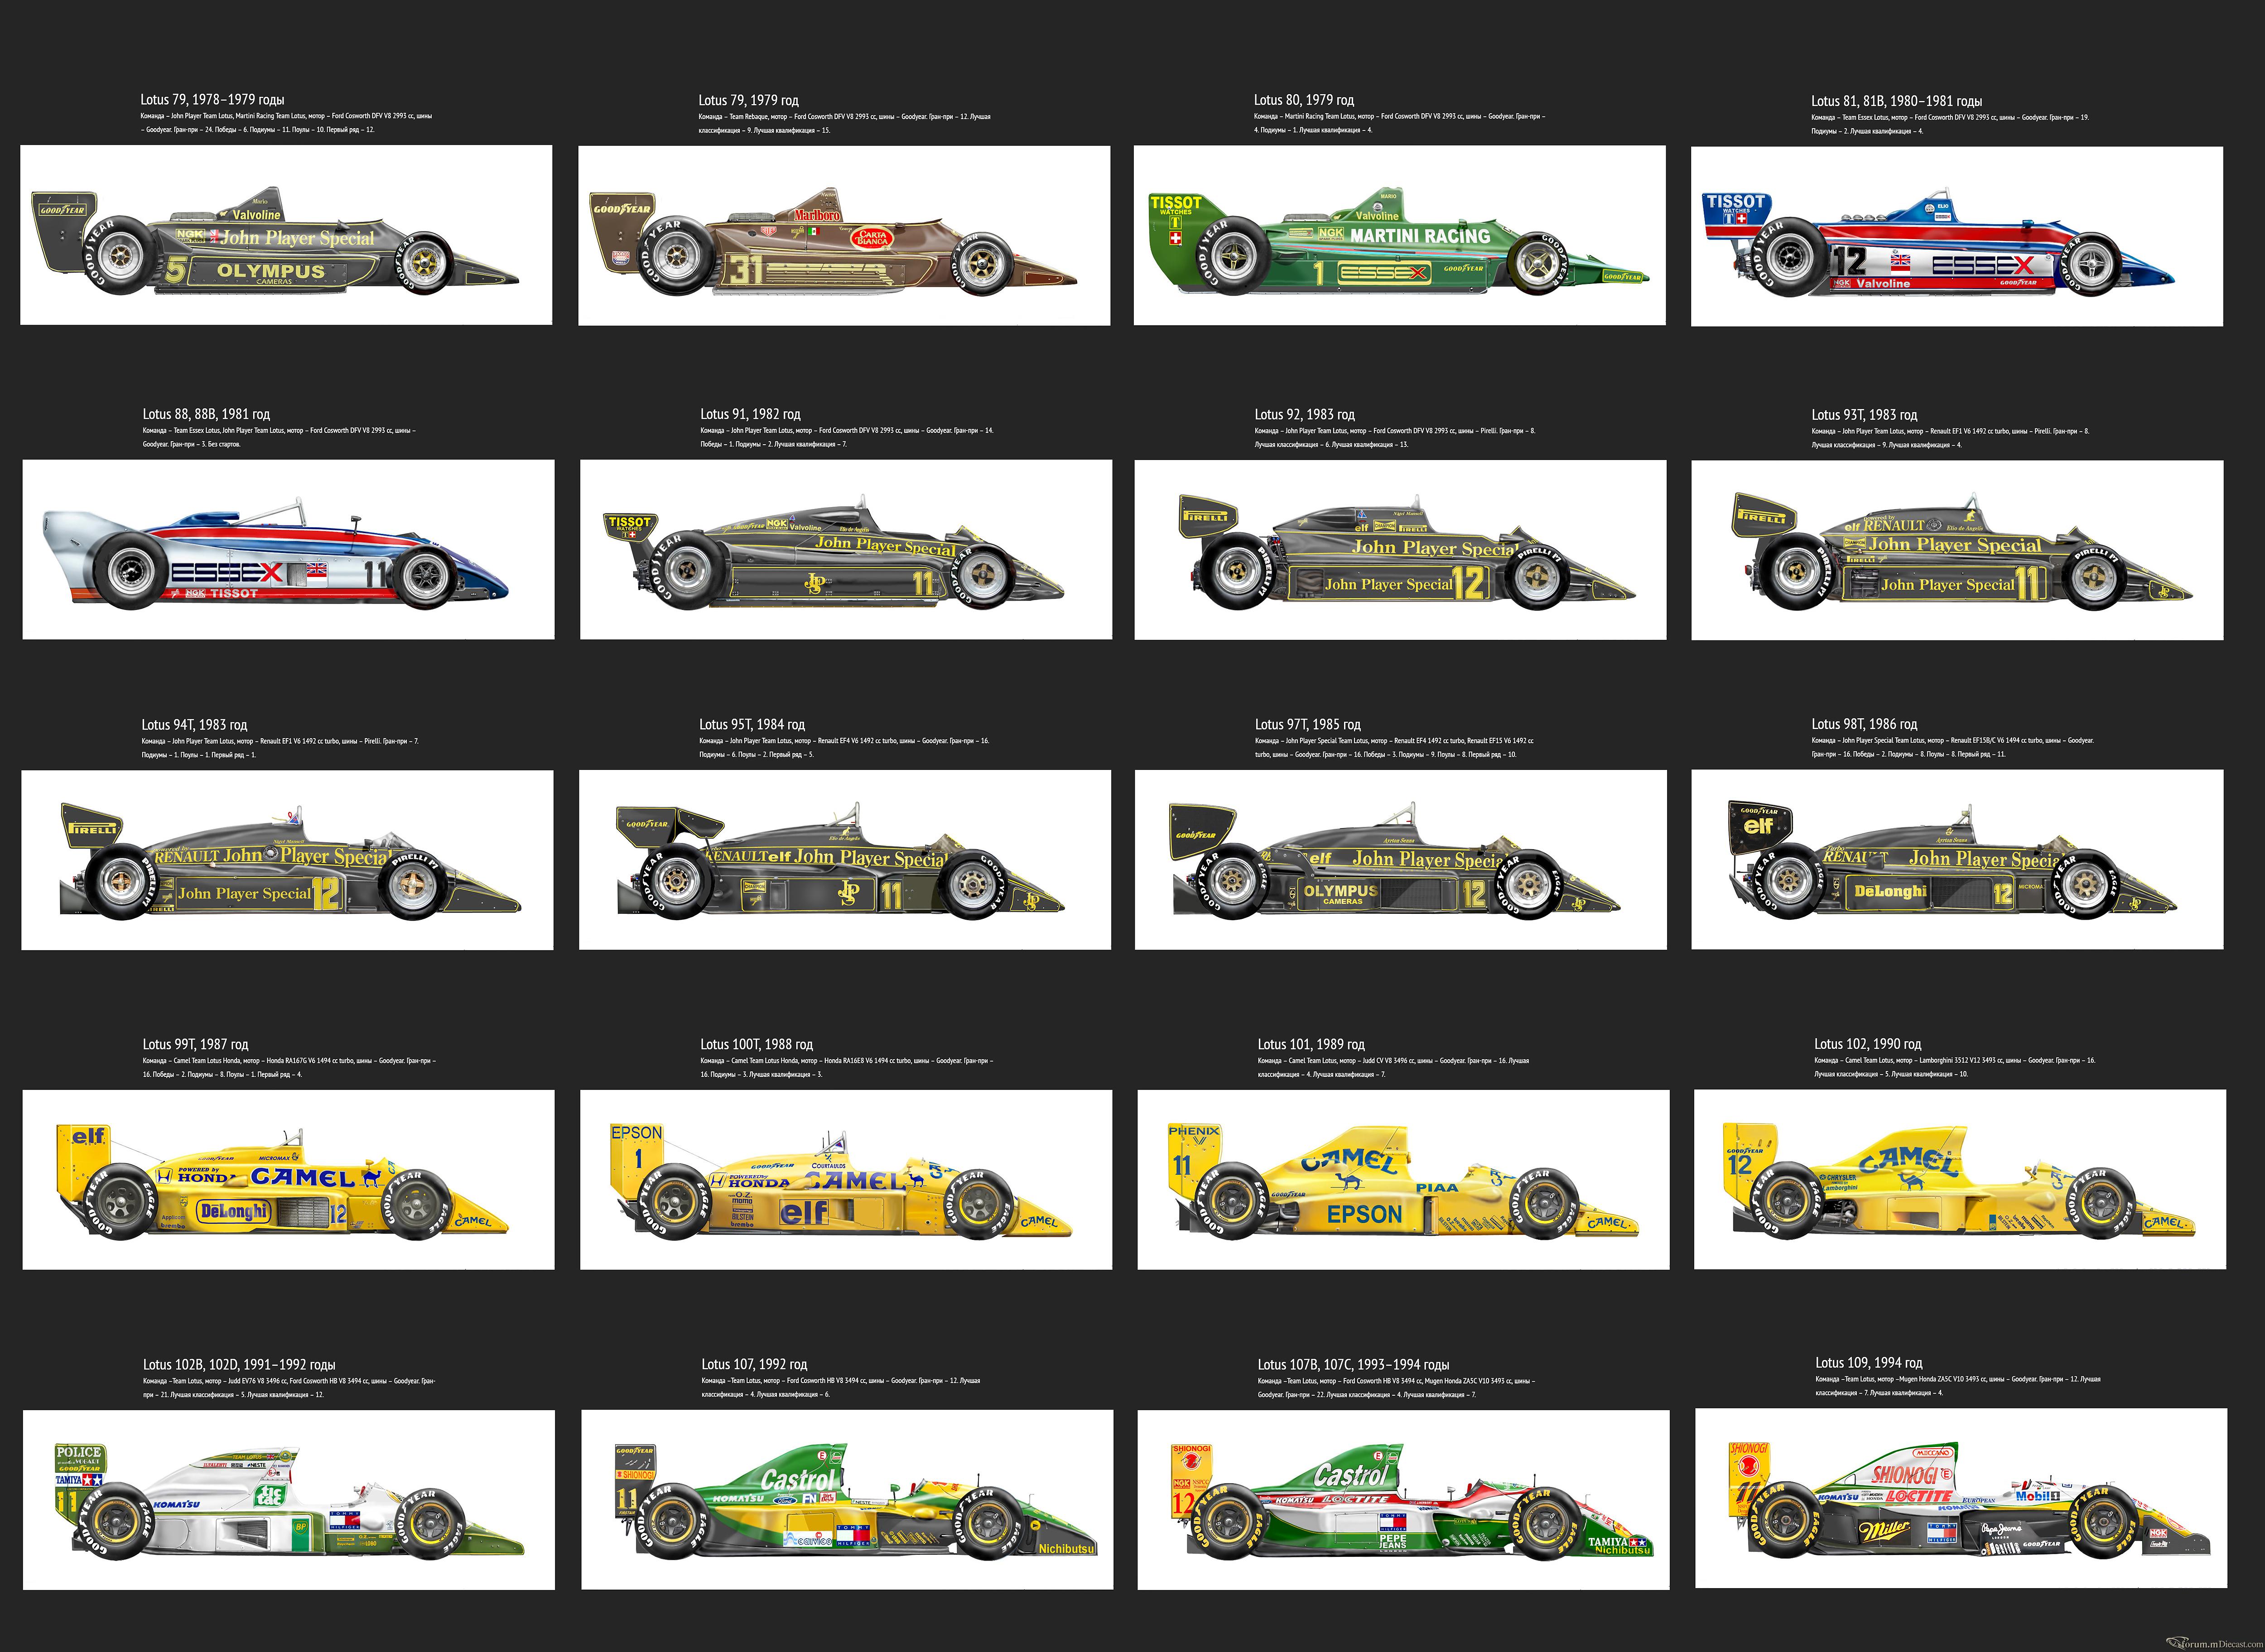The image size is (2265, 1652).
Task: Click the title 'Lotus 100T, 1988 год'
Action: point(757,1044)
